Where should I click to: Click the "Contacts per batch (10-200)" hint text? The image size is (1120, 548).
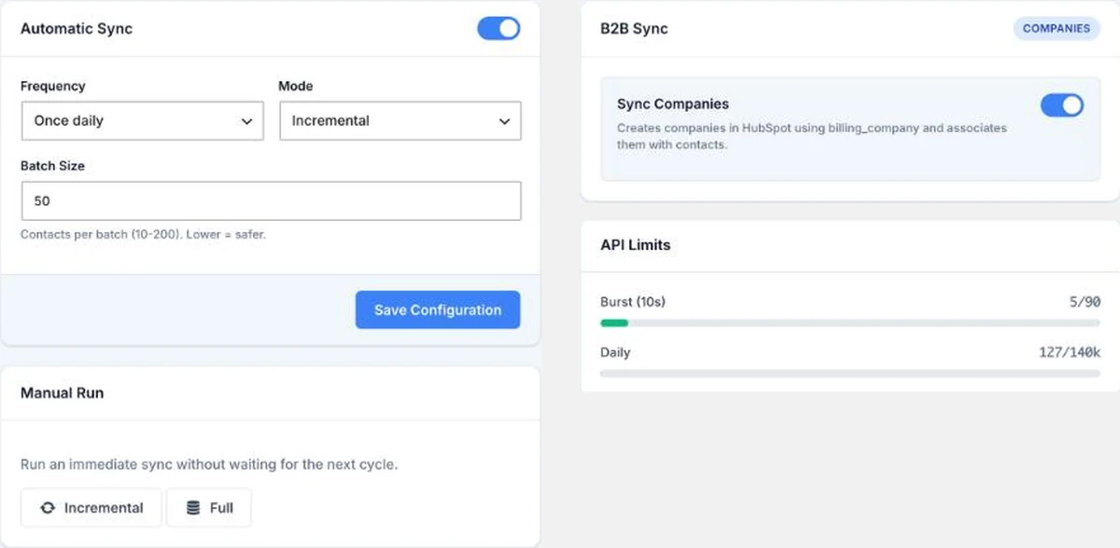[143, 235]
